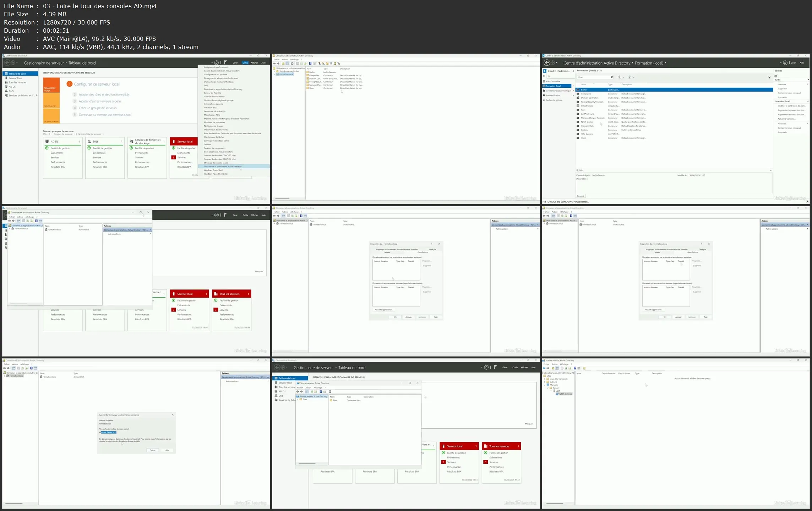Image resolution: width=812 pixels, height=511 pixels.
Task: Click notifications flag where Outils menu is open
Action: 225,62
